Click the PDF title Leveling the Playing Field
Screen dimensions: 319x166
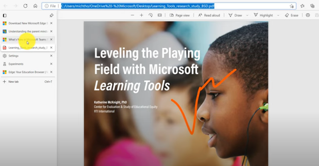[147, 70]
